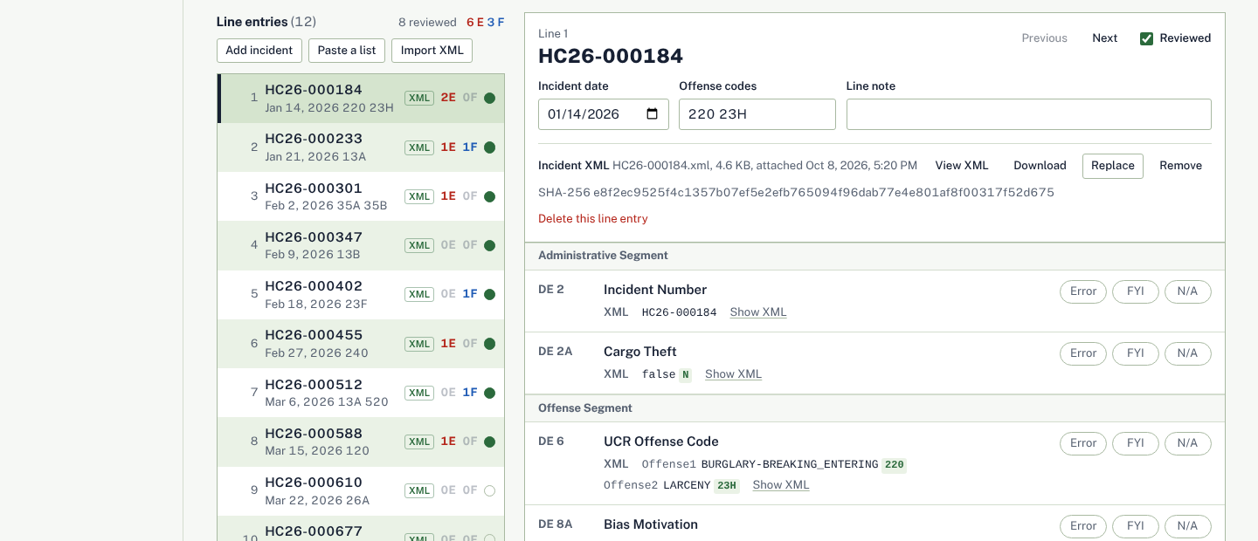
Task: Click reviewed status dot for HC26-000455
Action: pos(489,344)
